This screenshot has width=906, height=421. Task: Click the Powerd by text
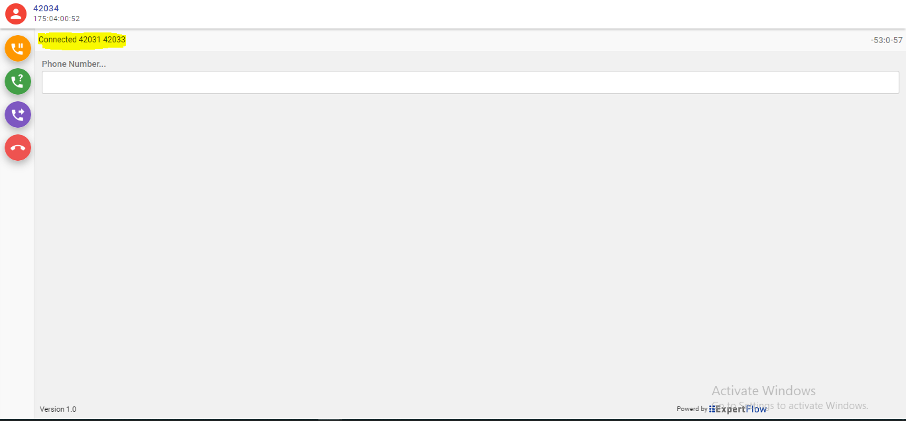692,409
